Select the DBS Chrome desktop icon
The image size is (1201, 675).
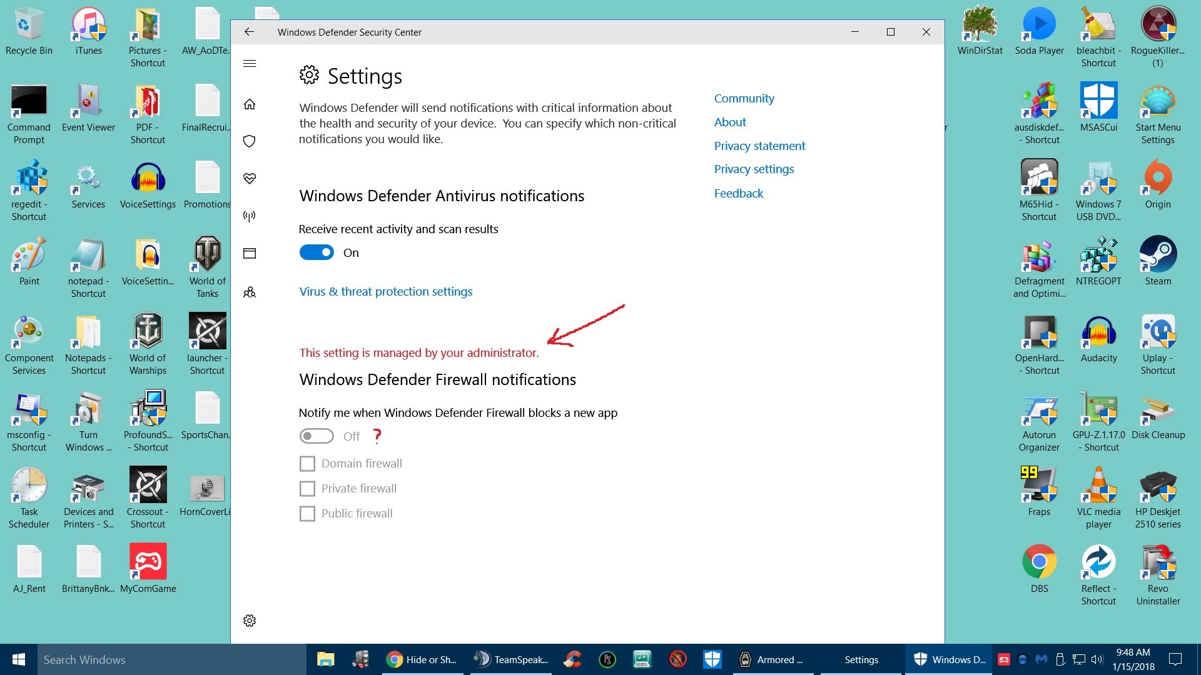point(1039,569)
